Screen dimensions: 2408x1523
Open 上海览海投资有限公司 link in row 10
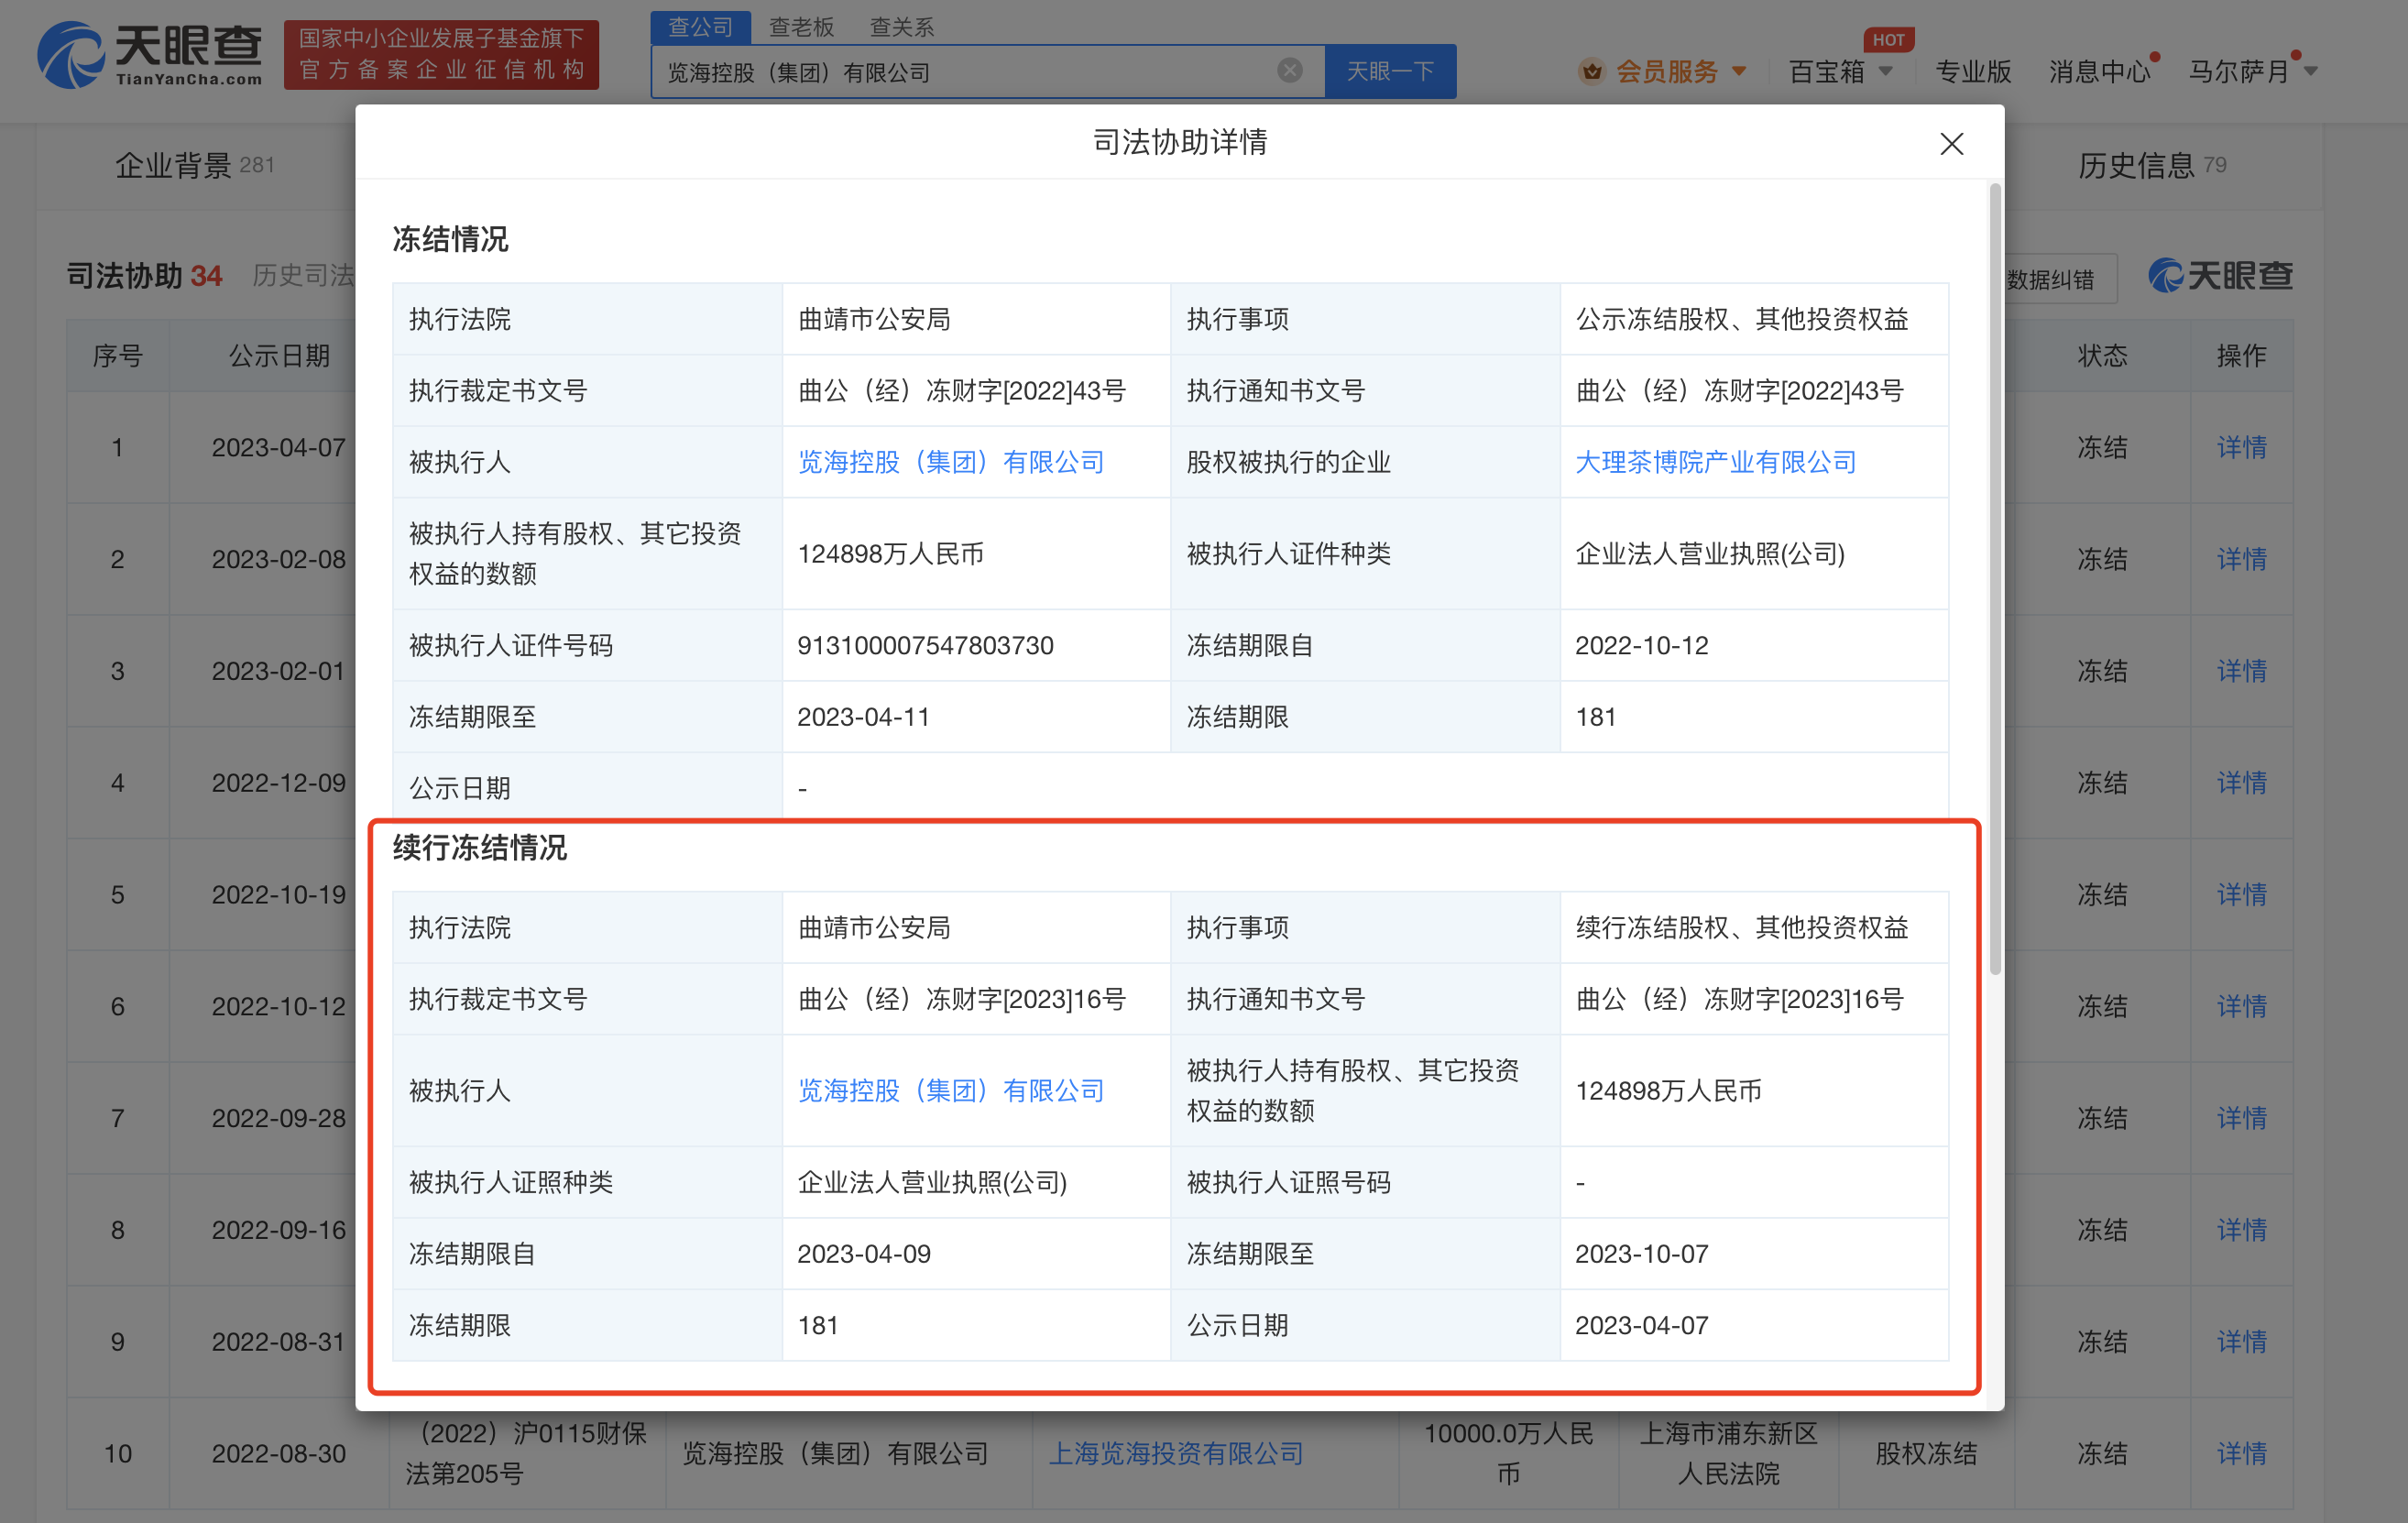pyautogui.click(x=1175, y=1453)
